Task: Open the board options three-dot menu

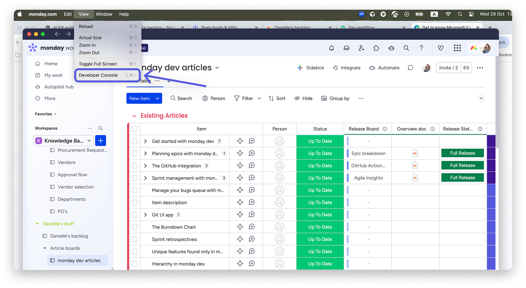Action: (x=480, y=68)
